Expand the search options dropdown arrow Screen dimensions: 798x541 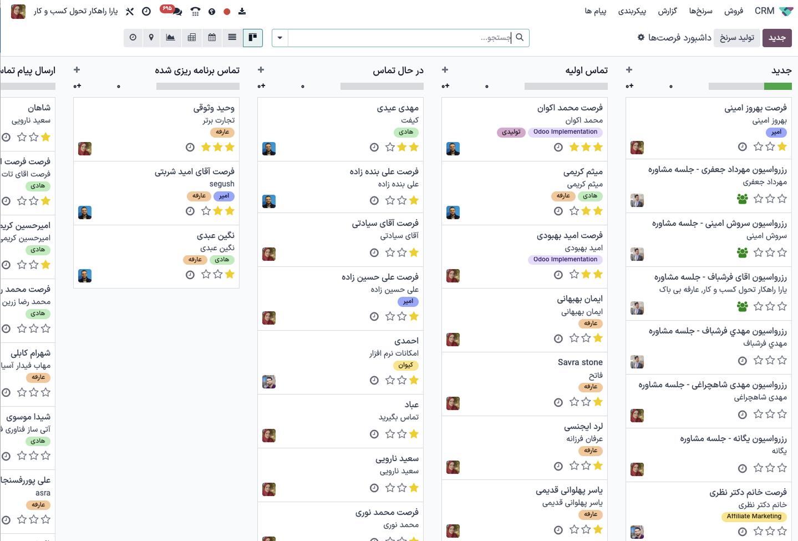click(x=280, y=38)
